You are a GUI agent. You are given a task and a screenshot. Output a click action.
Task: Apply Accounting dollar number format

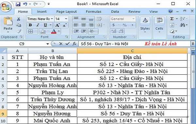tap(113, 25)
